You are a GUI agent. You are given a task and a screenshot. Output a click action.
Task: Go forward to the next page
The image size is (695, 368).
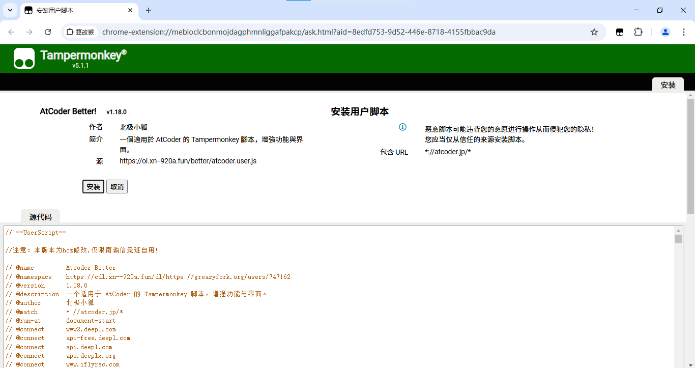point(30,32)
